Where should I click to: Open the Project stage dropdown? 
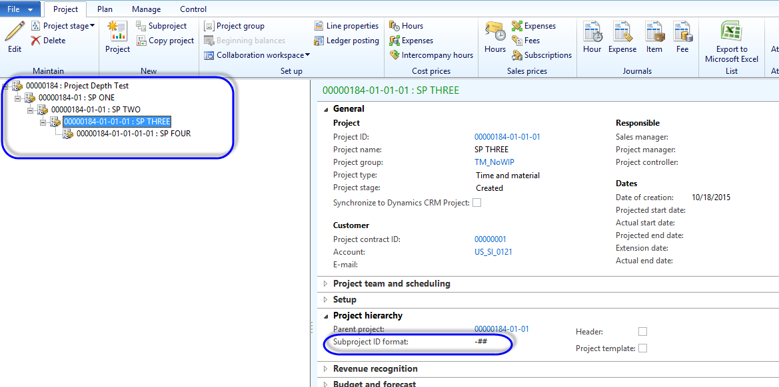(63, 26)
